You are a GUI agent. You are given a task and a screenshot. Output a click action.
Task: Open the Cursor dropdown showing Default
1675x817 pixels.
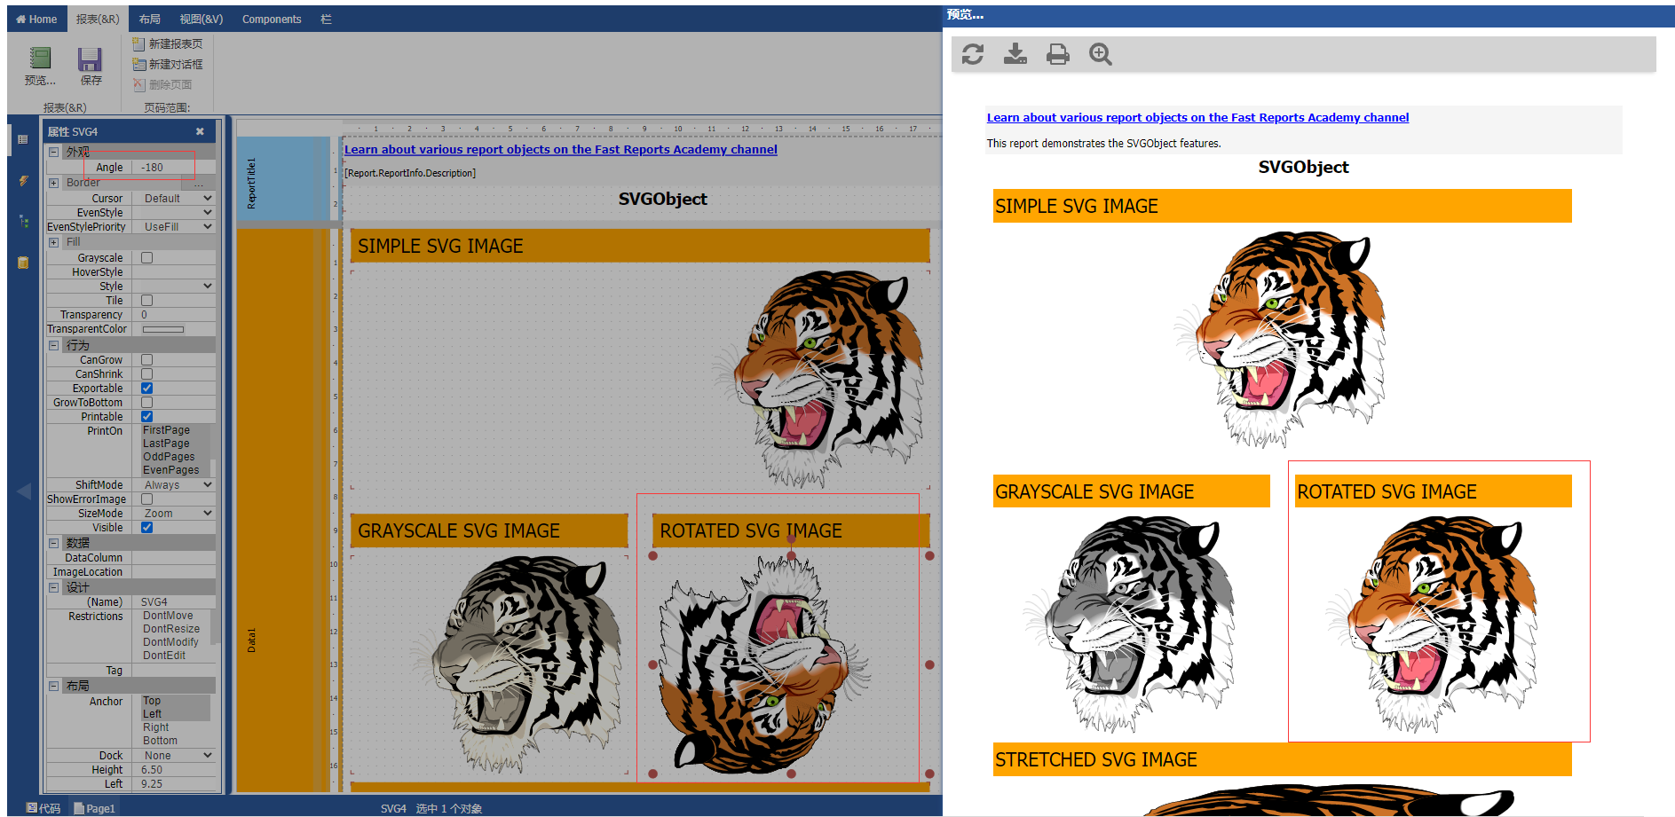[177, 198]
